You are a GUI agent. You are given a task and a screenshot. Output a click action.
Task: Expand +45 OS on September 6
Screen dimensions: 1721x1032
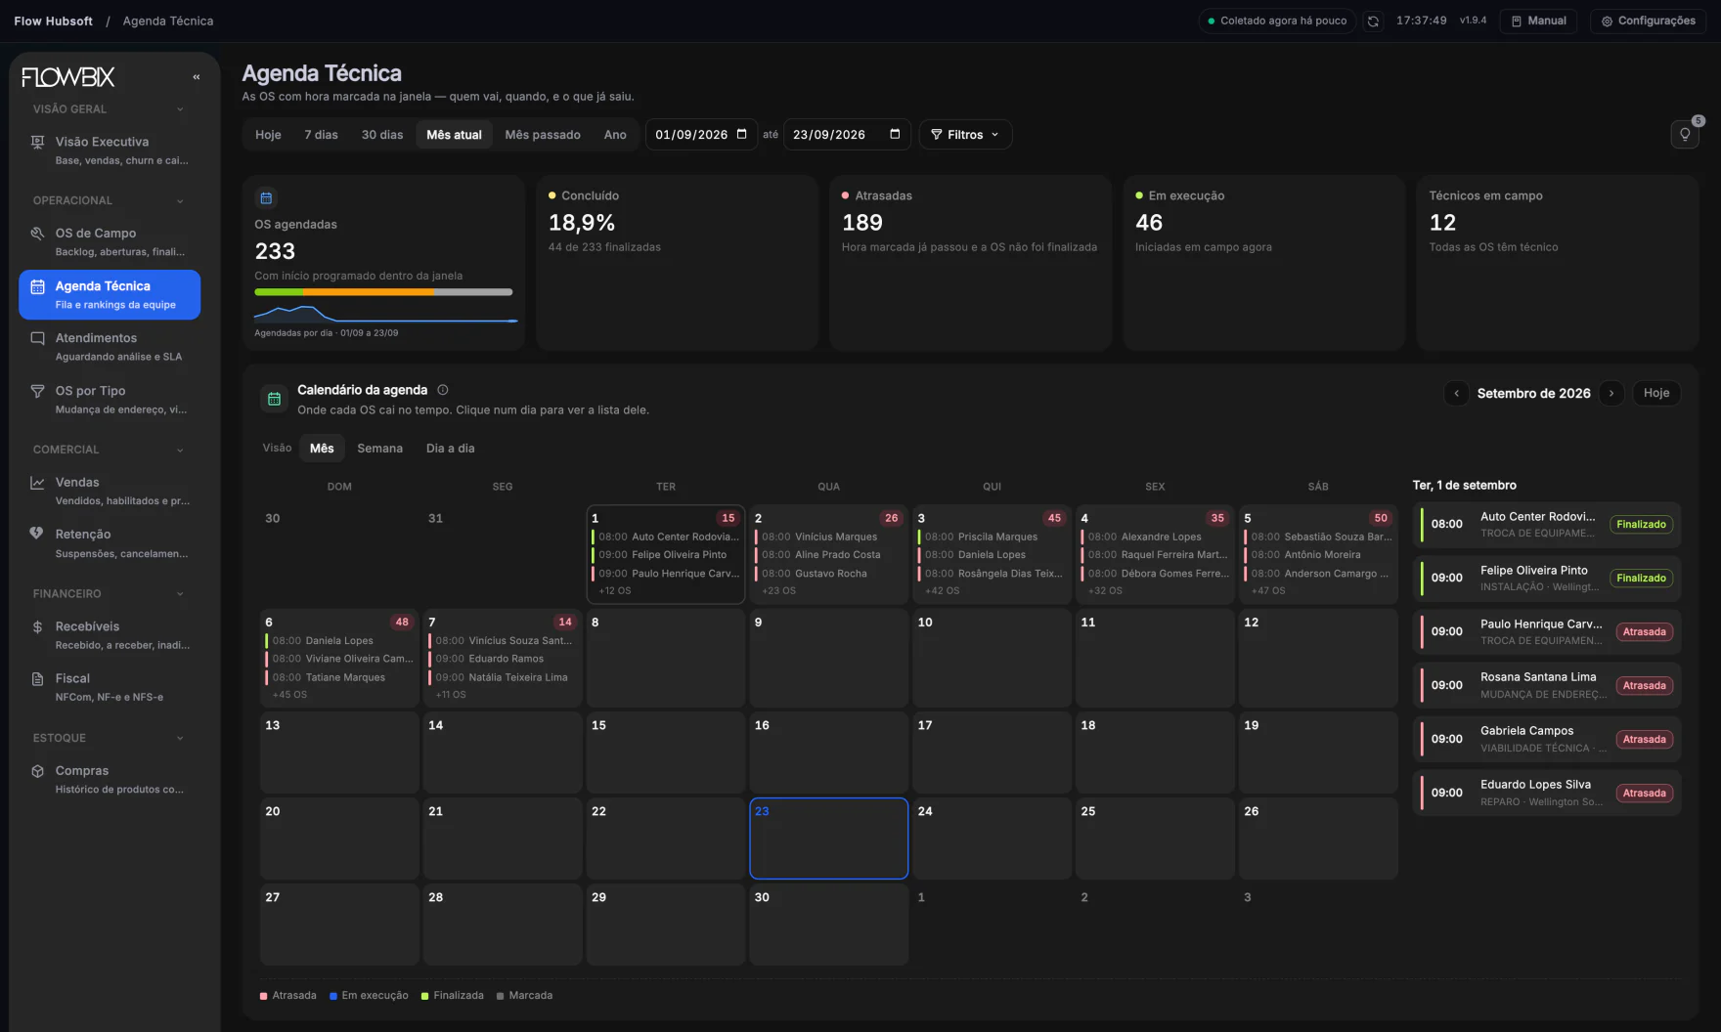[289, 695]
